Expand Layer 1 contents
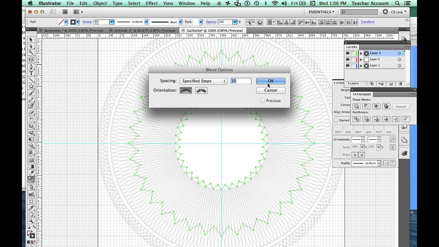This screenshot has width=439, height=247. (361, 66)
